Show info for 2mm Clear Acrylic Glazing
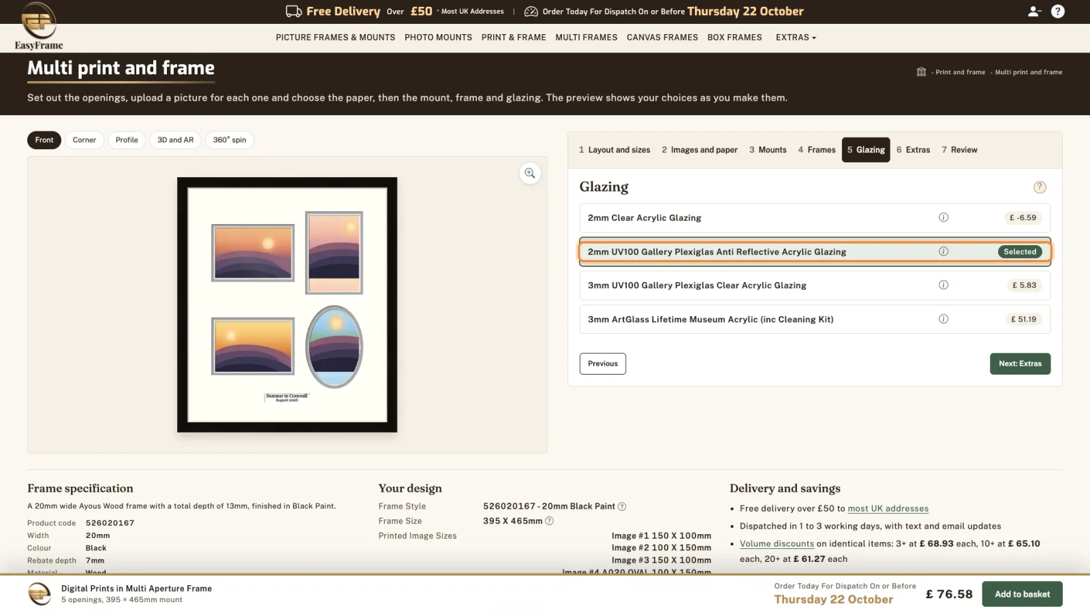 (x=944, y=217)
